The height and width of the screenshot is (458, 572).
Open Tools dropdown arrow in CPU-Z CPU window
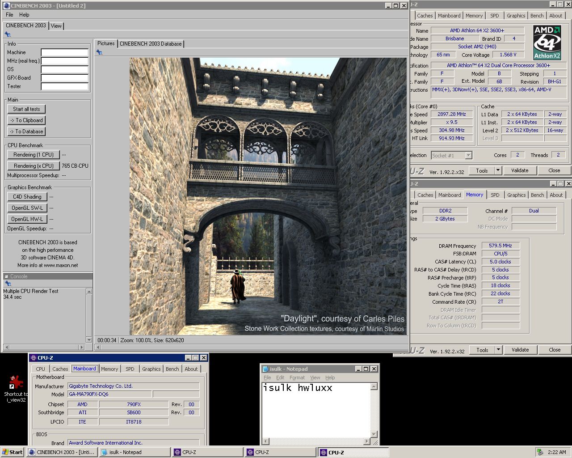pos(498,170)
